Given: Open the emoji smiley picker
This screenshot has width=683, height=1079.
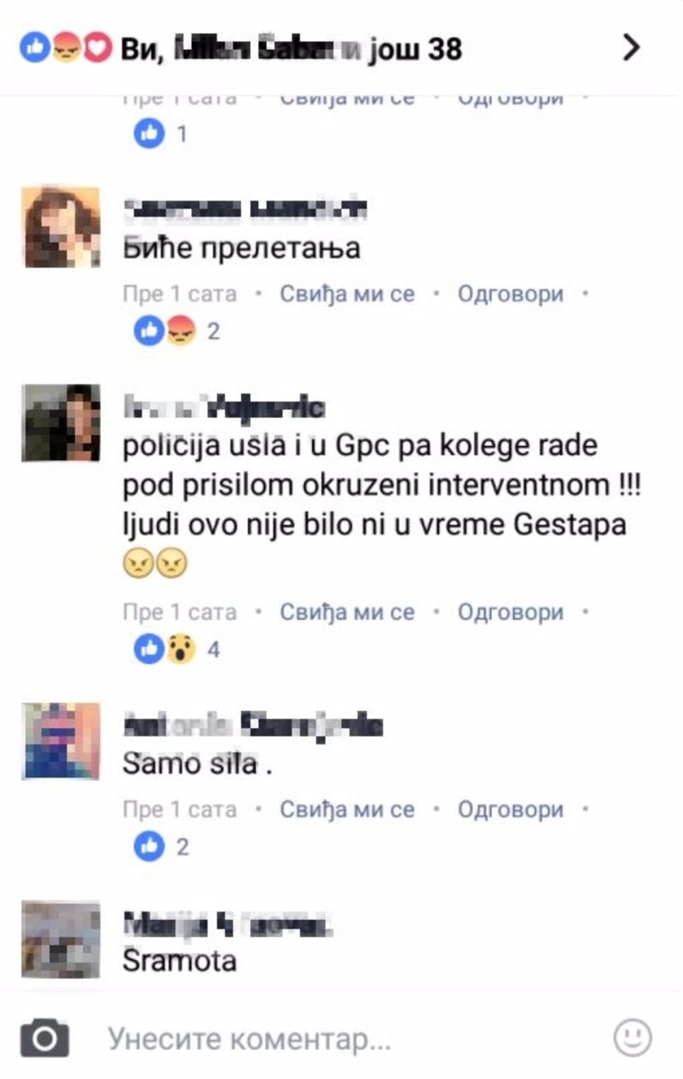Looking at the screenshot, I should tap(632, 1038).
